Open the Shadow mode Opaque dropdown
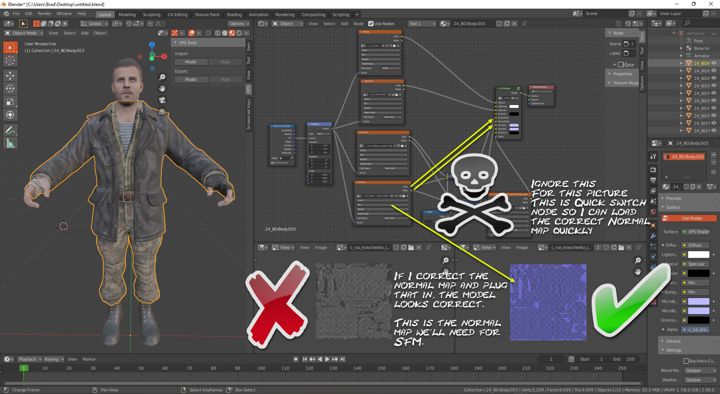720x394 pixels. pos(700,380)
